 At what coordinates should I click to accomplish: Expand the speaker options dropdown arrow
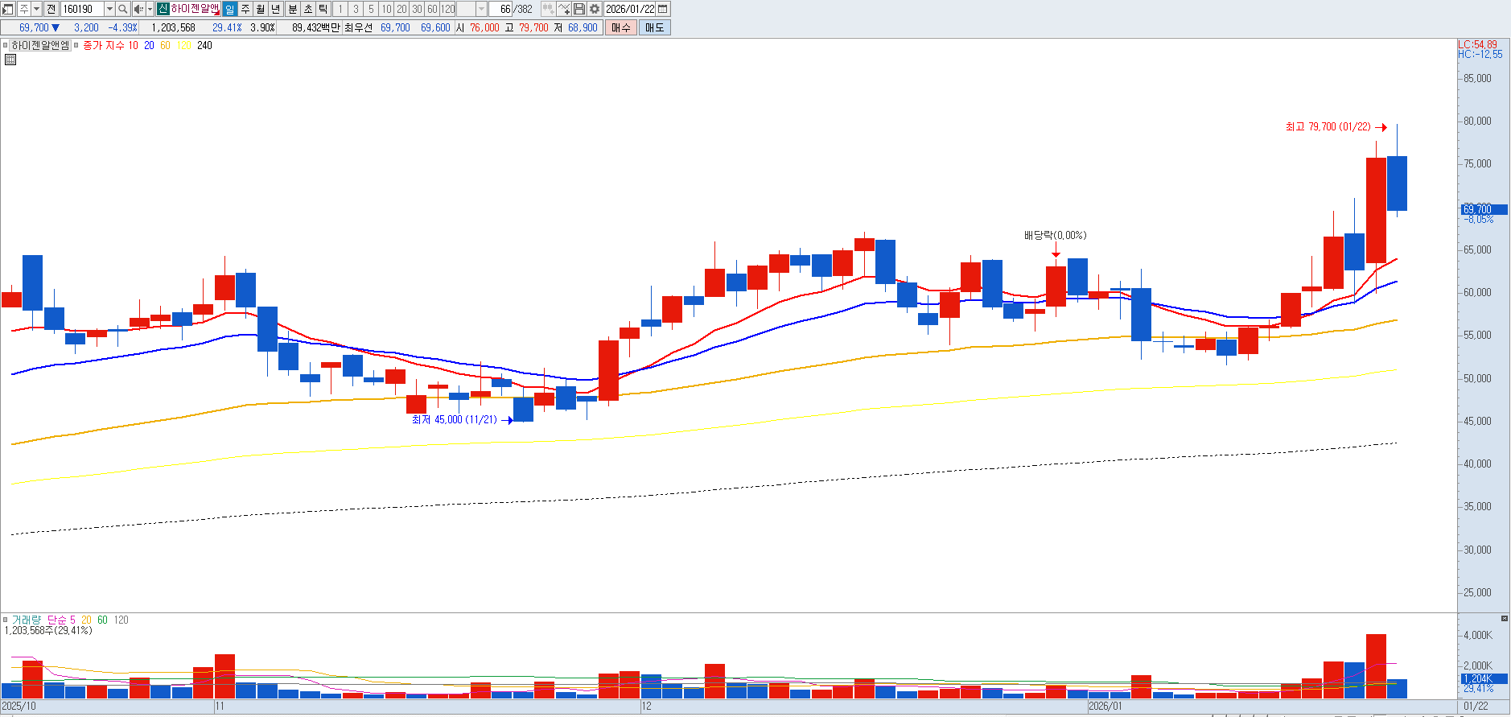coord(150,9)
